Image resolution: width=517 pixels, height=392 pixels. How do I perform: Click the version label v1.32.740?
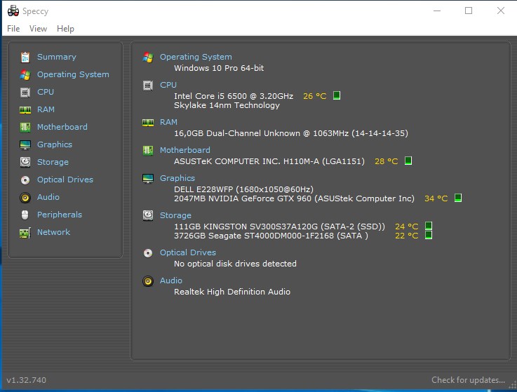(27, 380)
